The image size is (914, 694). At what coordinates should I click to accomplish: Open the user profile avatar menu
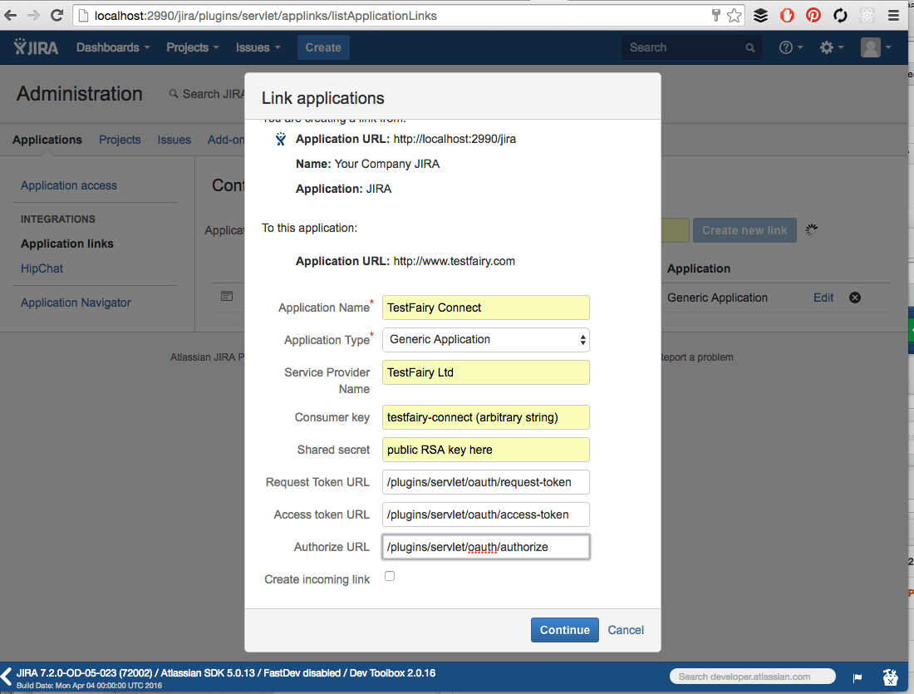[x=872, y=47]
